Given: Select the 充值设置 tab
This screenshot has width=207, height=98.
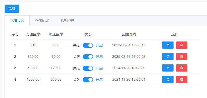Looking at the screenshot, I should [17, 21].
